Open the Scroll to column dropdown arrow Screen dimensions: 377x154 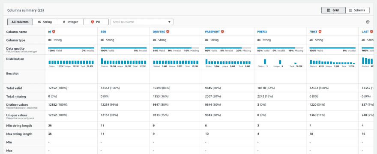pyautogui.click(x=170, y=22)
